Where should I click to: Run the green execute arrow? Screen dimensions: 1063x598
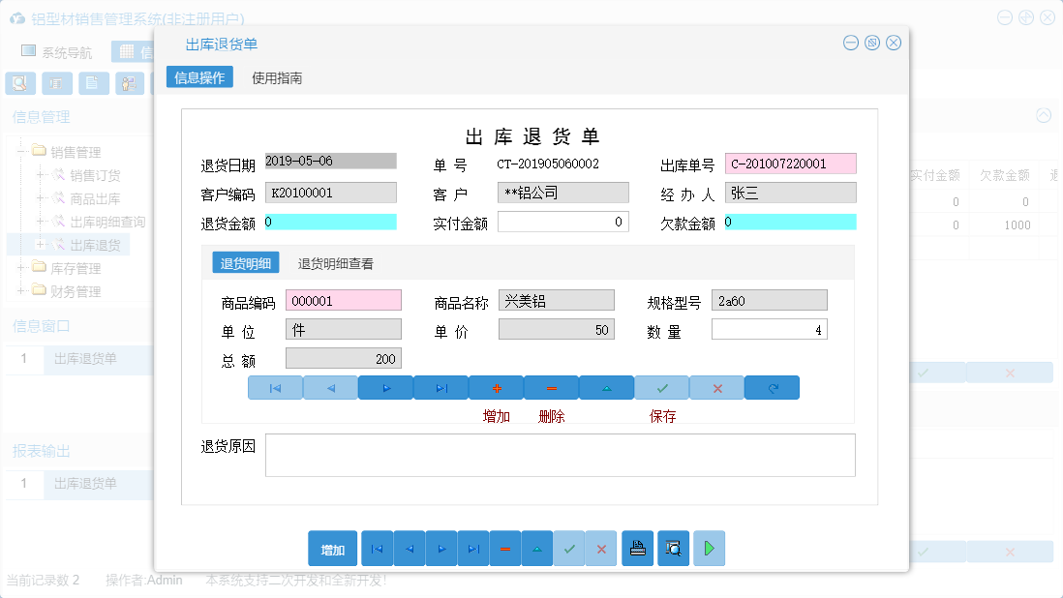(709, 548)
